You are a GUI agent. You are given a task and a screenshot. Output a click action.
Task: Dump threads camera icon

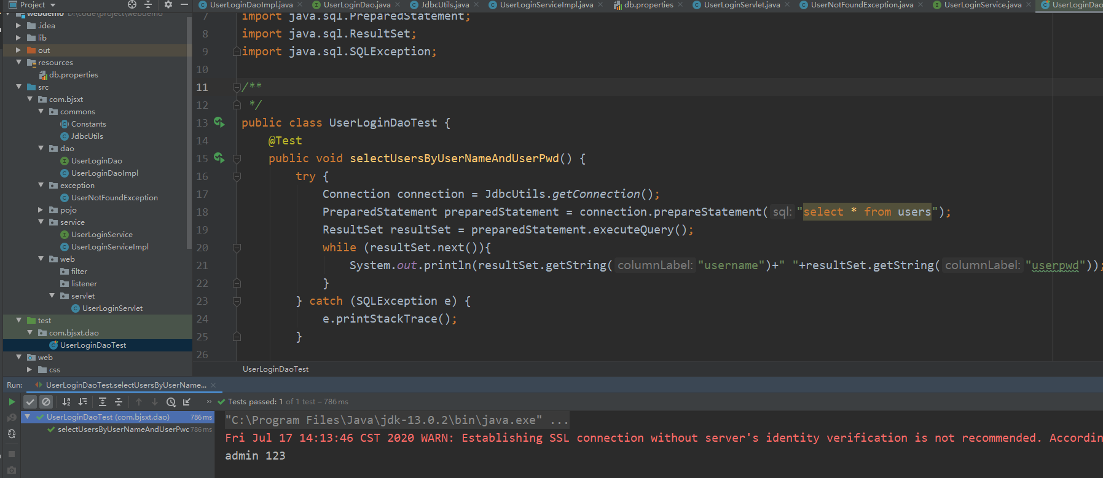point(12,470)
